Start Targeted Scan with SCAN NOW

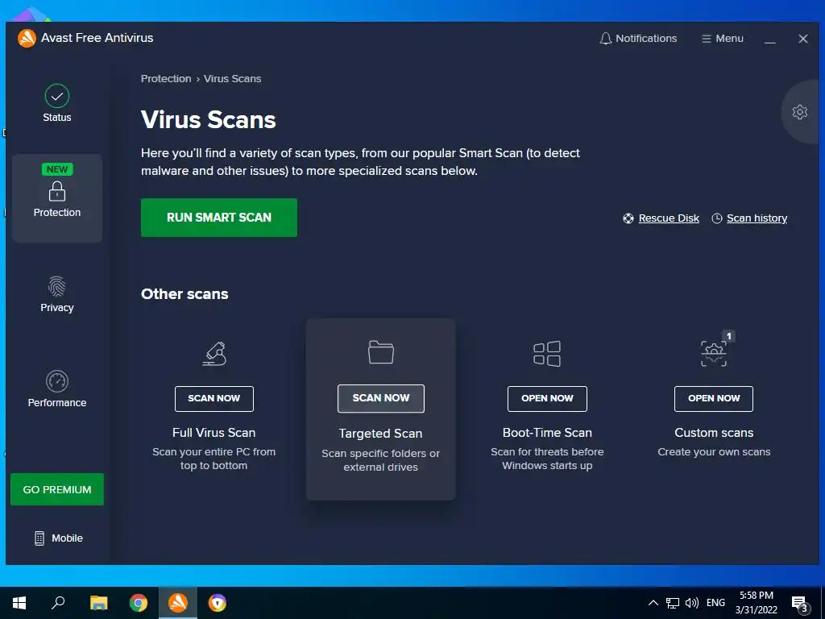point(381,398)
